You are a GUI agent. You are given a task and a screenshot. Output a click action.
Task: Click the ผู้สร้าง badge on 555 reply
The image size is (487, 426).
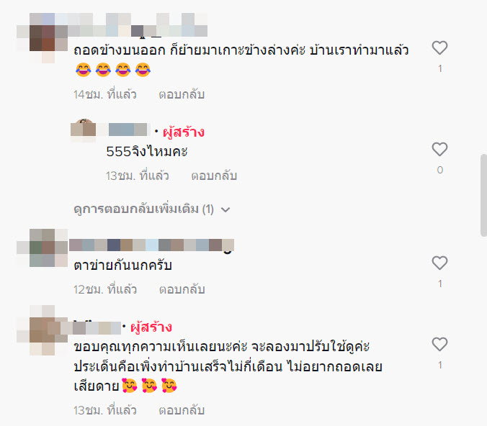[184, 132]
